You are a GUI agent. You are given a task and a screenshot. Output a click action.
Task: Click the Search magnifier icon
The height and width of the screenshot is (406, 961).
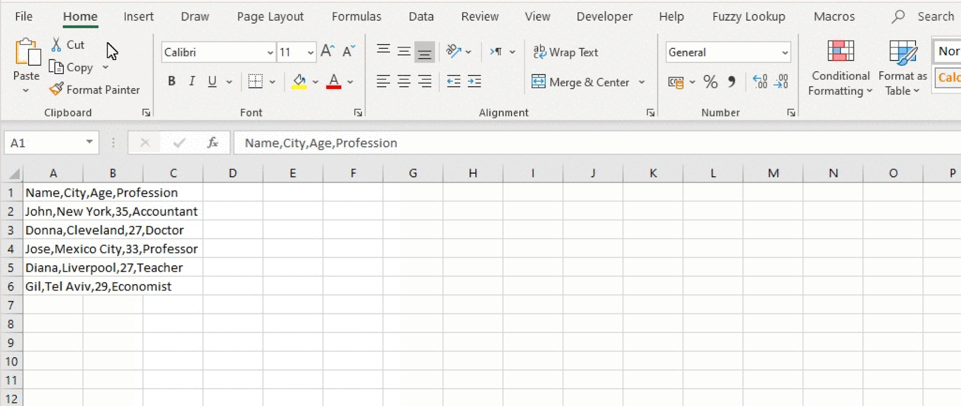click(898, 17)
